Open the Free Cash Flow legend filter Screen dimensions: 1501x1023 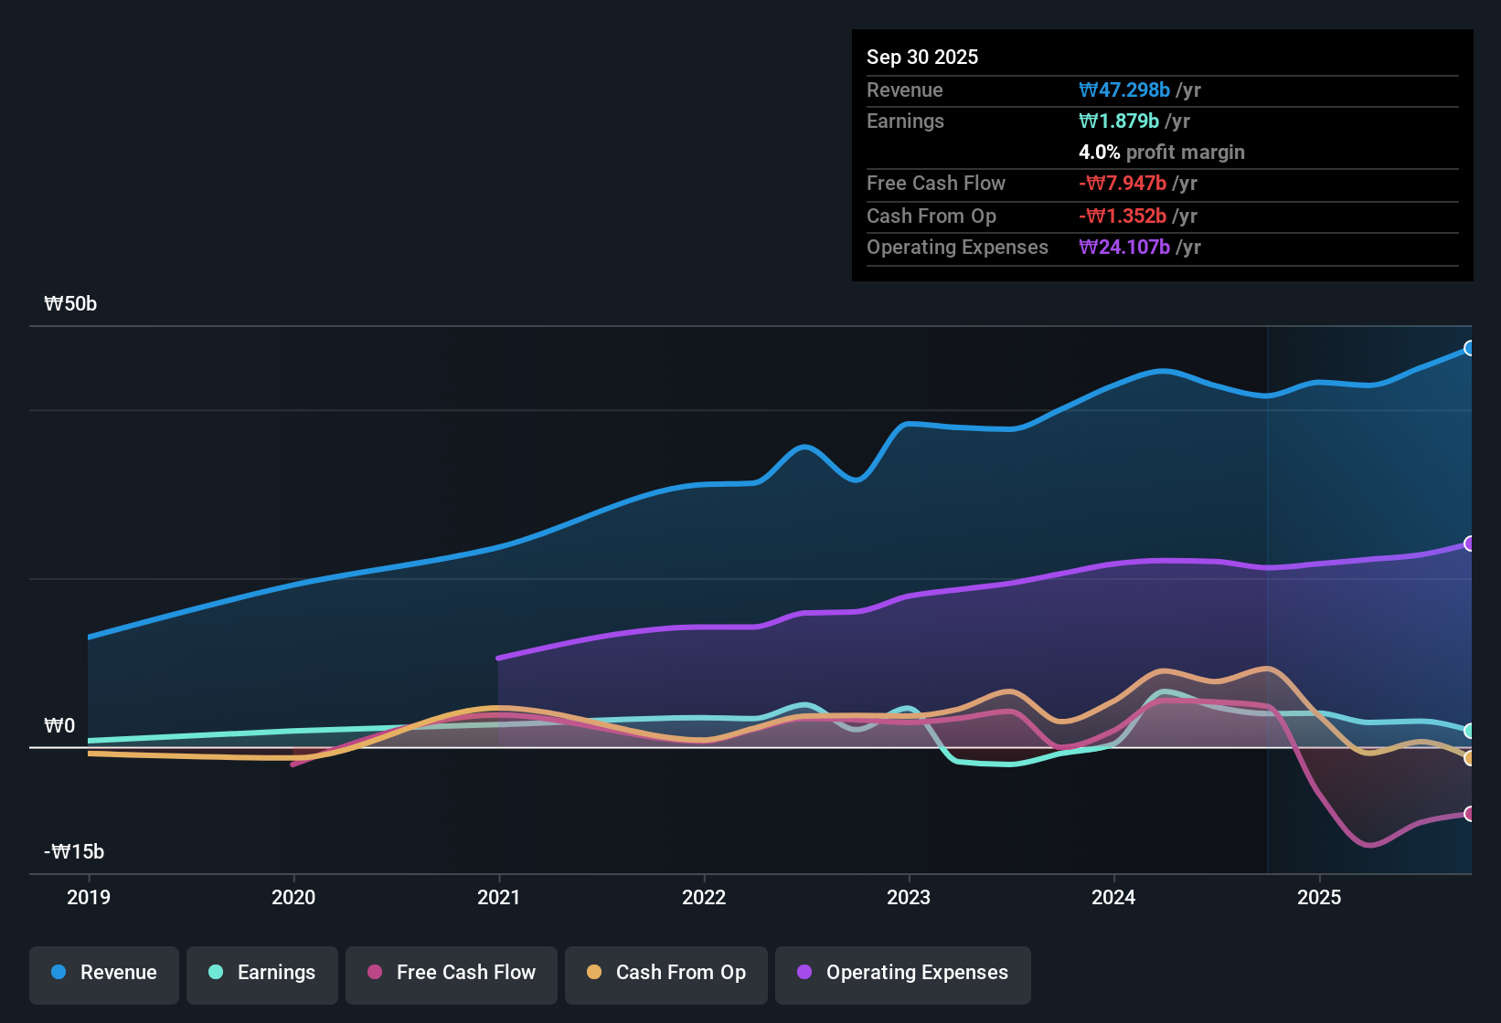pos(451,973)
